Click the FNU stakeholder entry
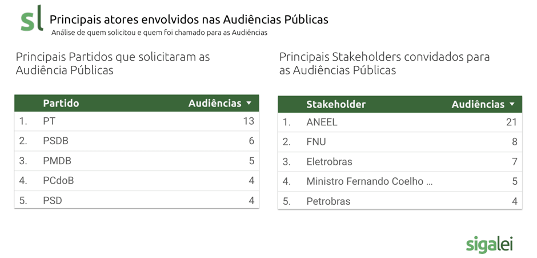 (x=316, y=141)
